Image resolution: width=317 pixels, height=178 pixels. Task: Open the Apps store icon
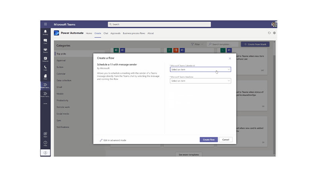(45, 134)
